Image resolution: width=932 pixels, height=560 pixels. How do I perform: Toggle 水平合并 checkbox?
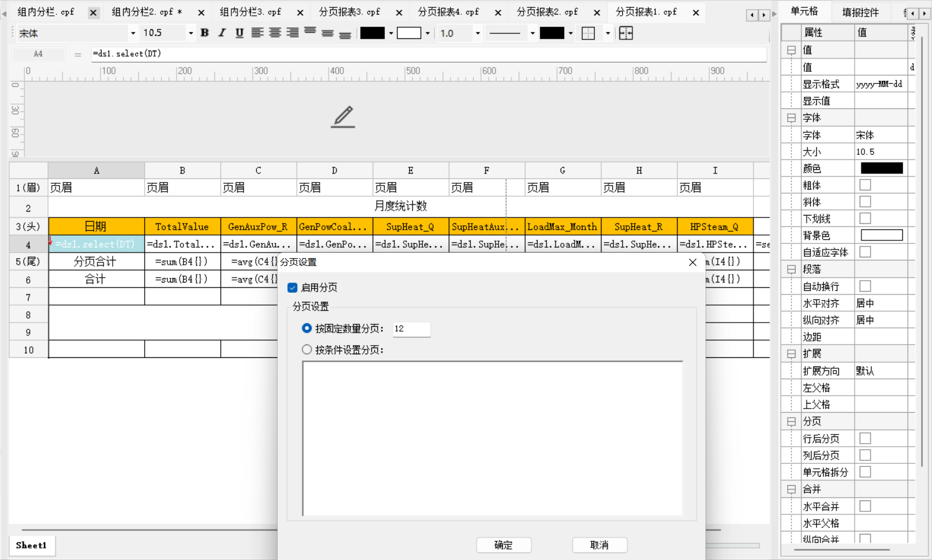click(x=865, y=506)
